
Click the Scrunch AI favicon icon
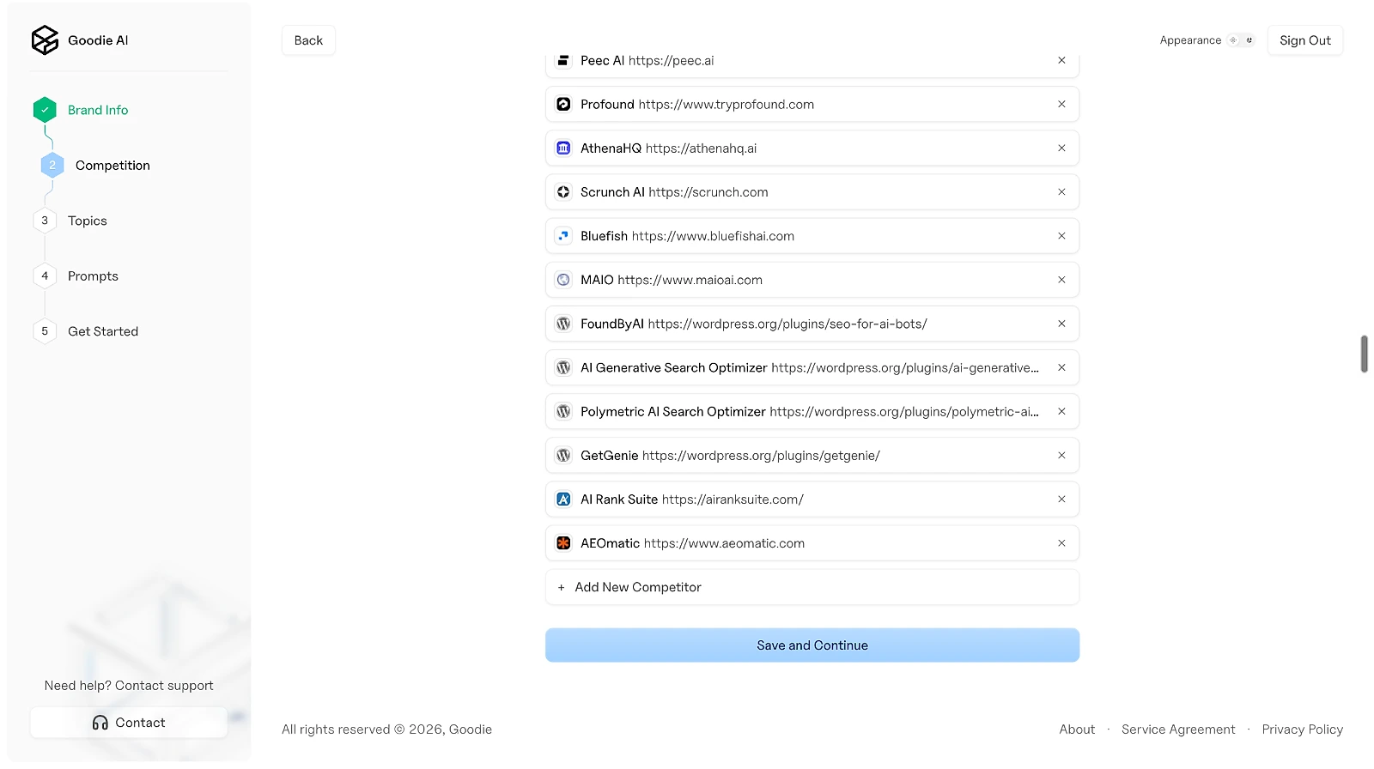pos(563,191)
